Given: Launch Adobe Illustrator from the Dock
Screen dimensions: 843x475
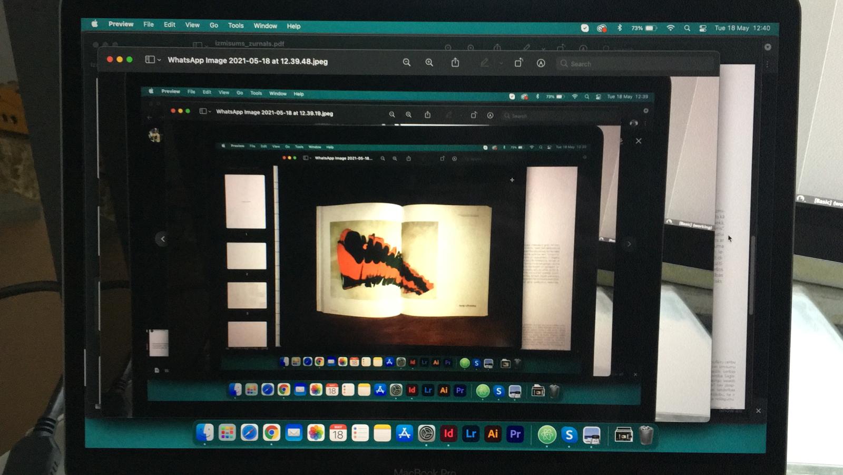Looking at the screenshot, I should click(x=493, y=433).
